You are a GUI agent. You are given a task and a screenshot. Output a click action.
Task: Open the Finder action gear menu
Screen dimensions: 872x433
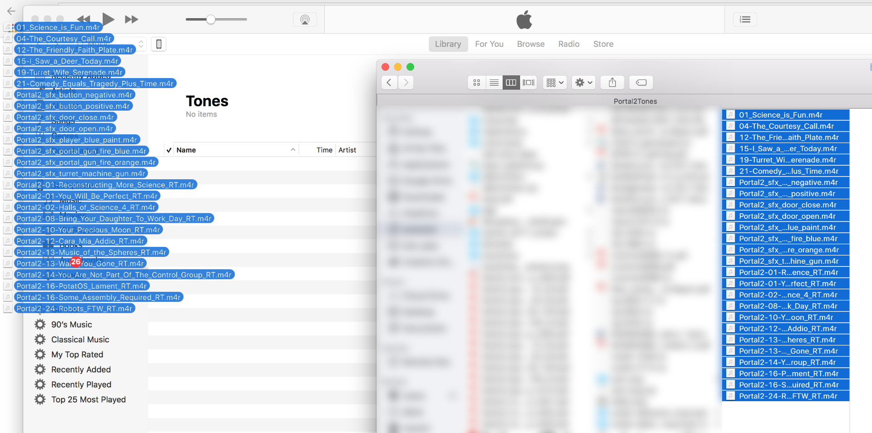583,83
